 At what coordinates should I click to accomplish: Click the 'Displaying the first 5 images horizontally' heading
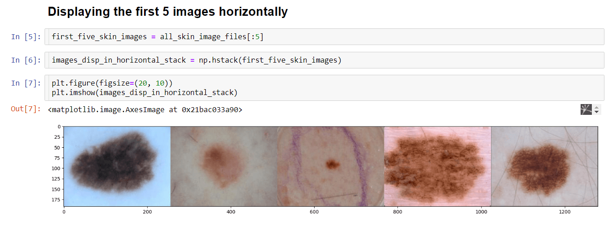(167, 12)
